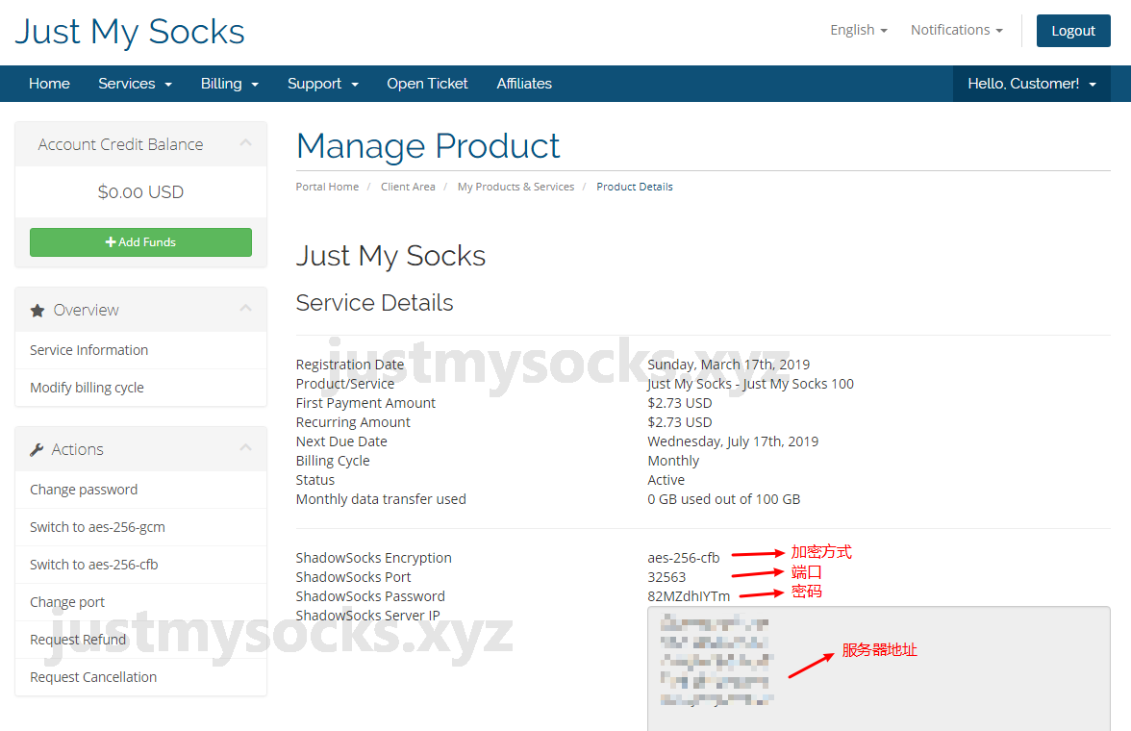
Task: Go to Home in the navigation bar
Action: coord(49,84)
